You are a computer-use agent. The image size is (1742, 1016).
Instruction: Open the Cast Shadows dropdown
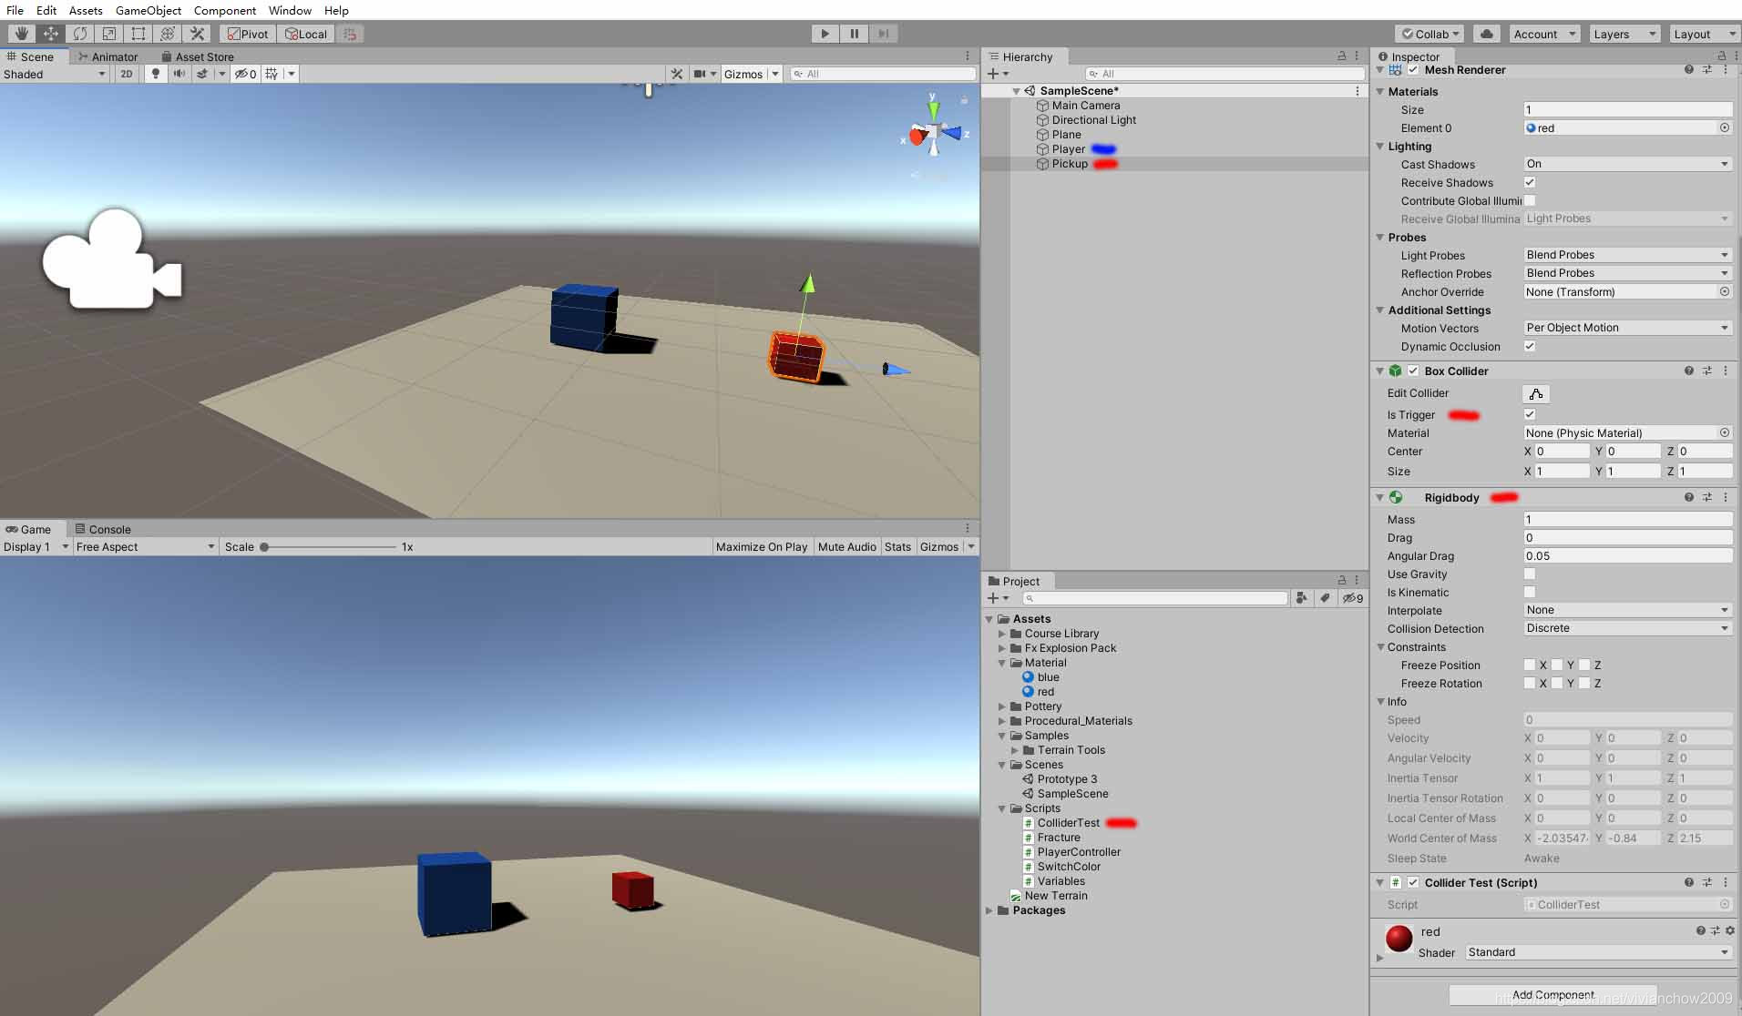[x=1627, y=164]
